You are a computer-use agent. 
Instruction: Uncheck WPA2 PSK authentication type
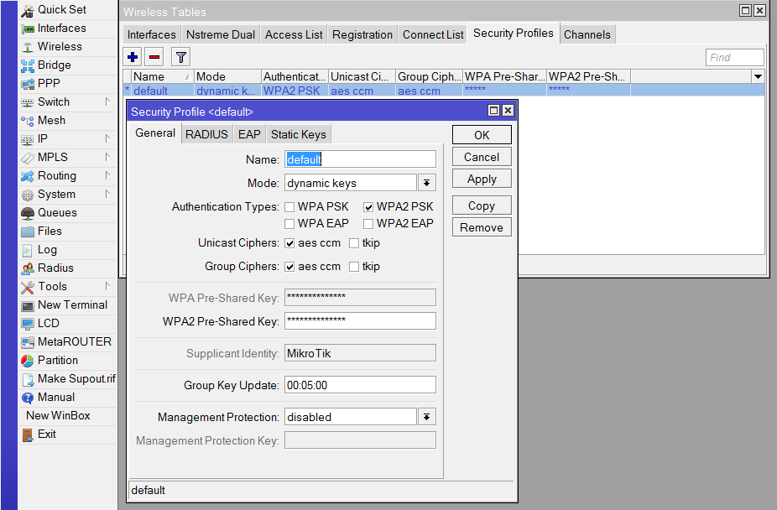368,207
